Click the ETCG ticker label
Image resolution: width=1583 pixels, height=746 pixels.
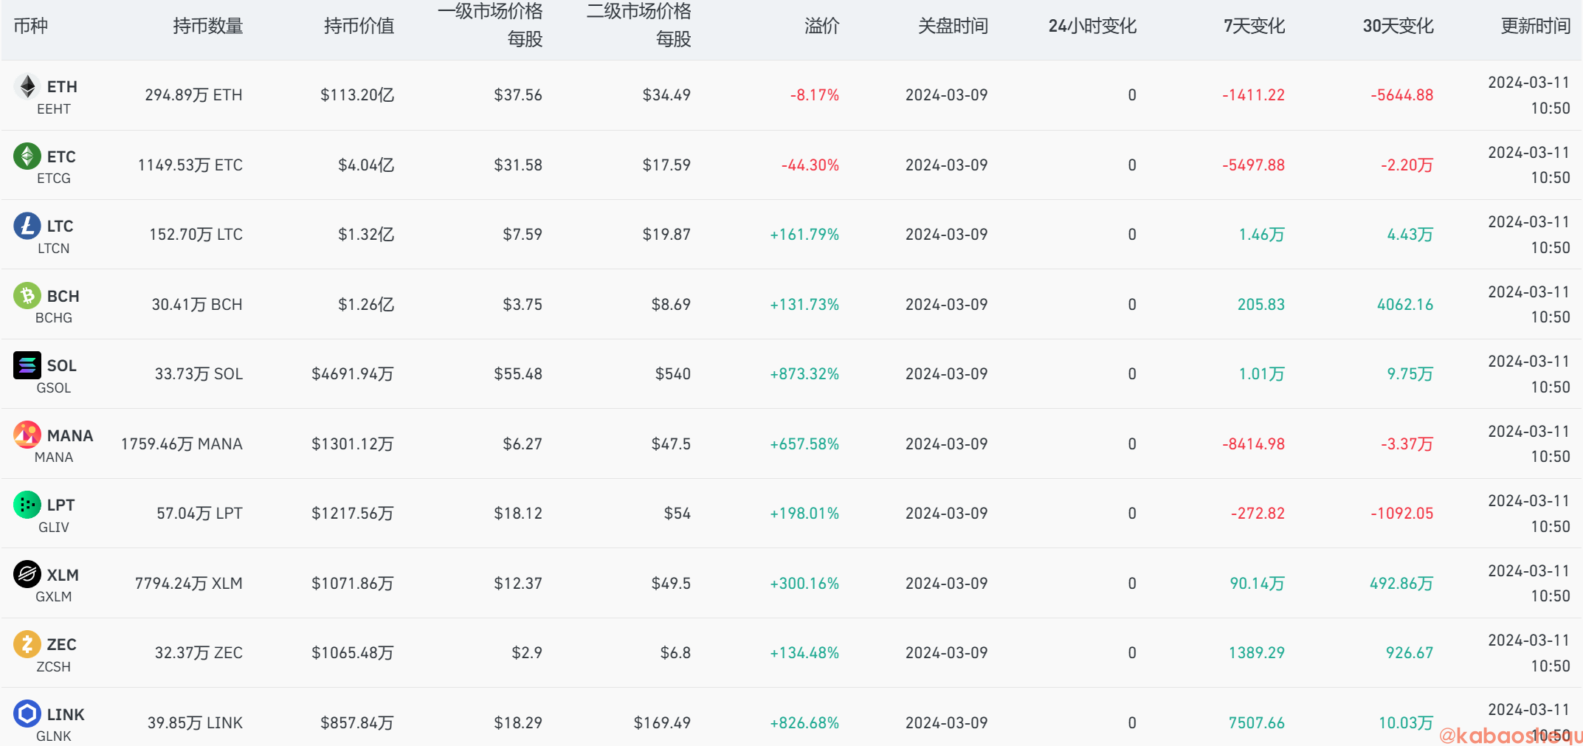click(x=54, y=179)
